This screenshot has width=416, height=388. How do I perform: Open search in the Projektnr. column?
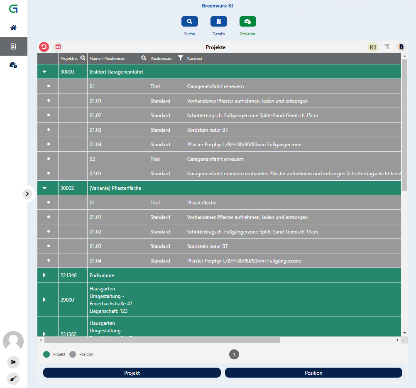[x=83, y=58]
